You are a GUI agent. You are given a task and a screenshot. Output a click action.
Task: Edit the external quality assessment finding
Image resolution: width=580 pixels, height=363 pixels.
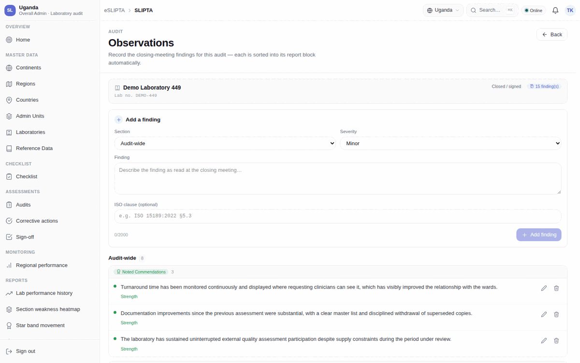(544, 340)
